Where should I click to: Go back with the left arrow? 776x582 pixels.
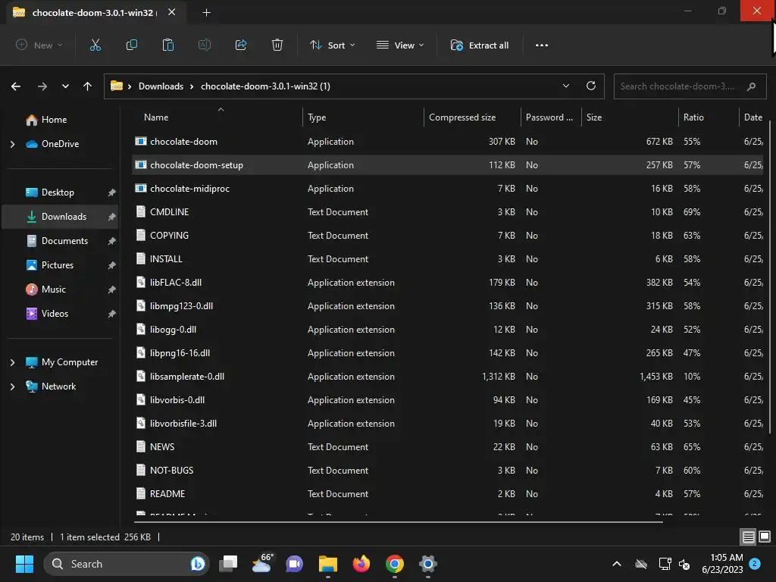pos(16,86)
